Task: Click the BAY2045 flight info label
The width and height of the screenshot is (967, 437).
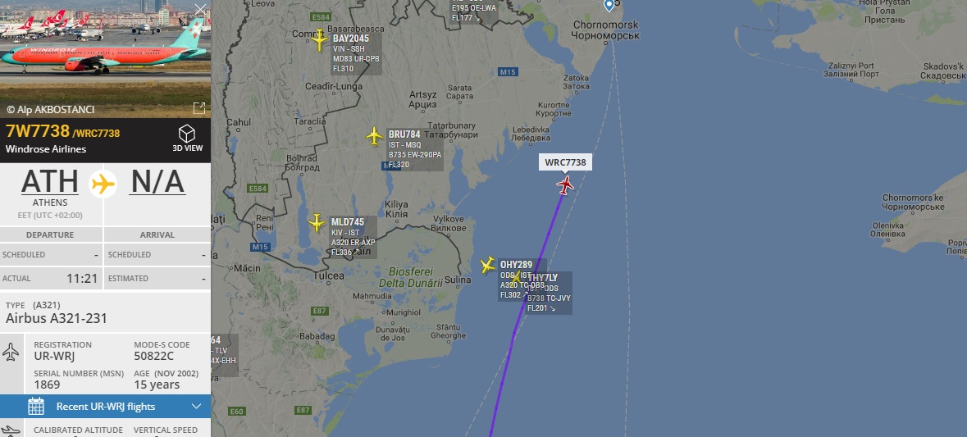Action: point(356,53)
